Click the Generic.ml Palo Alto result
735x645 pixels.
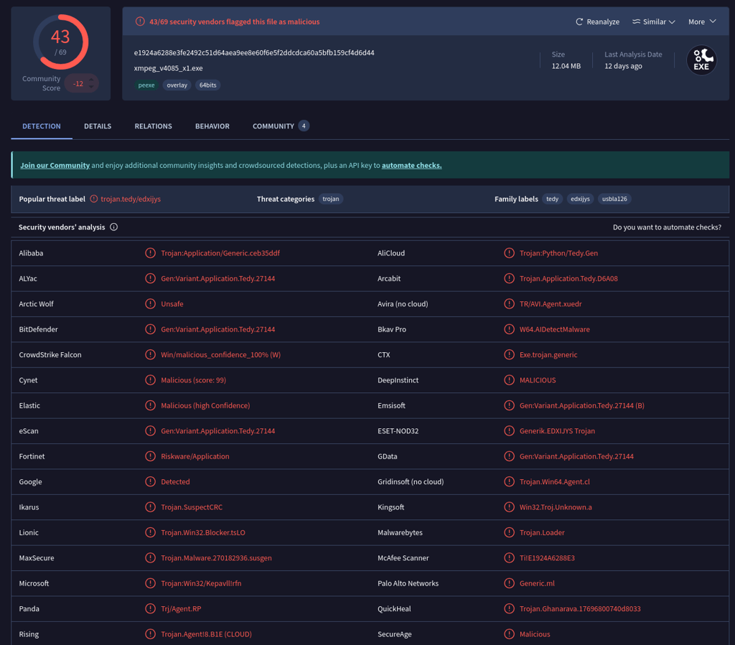pos(537,583)
